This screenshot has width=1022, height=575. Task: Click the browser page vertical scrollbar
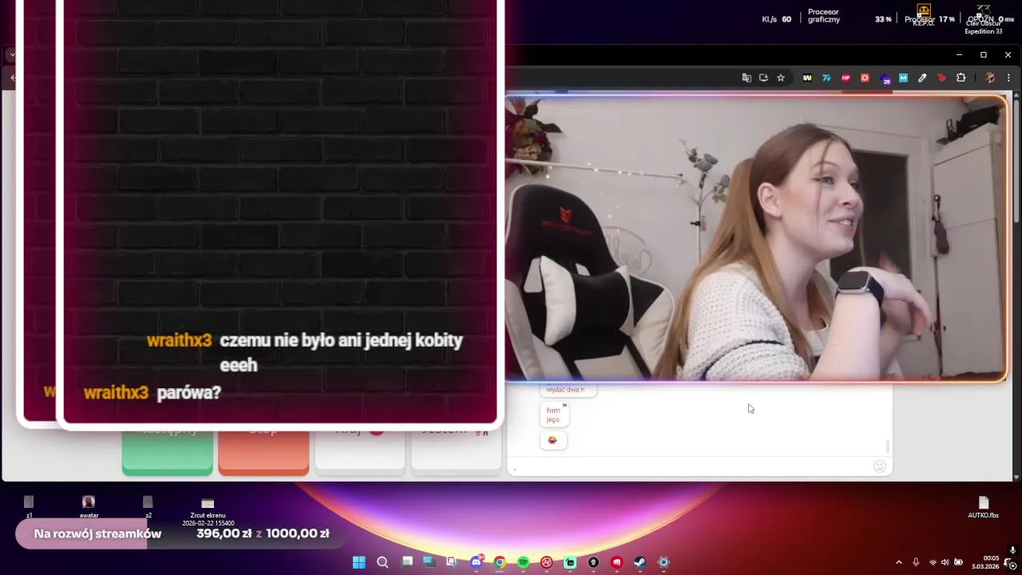1016,160
